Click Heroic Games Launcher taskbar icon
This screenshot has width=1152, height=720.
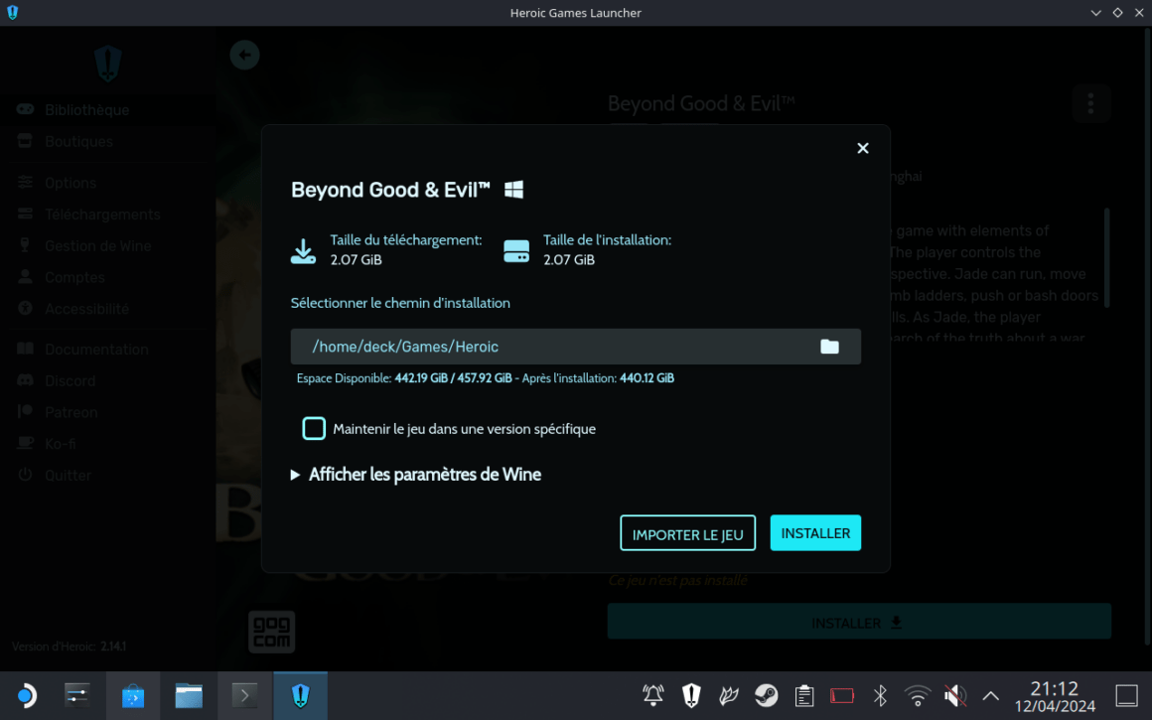point(301,695)
